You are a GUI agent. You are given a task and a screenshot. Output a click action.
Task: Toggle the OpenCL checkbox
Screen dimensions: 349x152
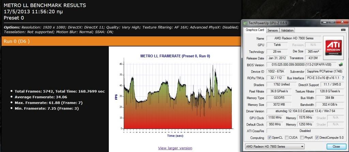click(269, 138)
